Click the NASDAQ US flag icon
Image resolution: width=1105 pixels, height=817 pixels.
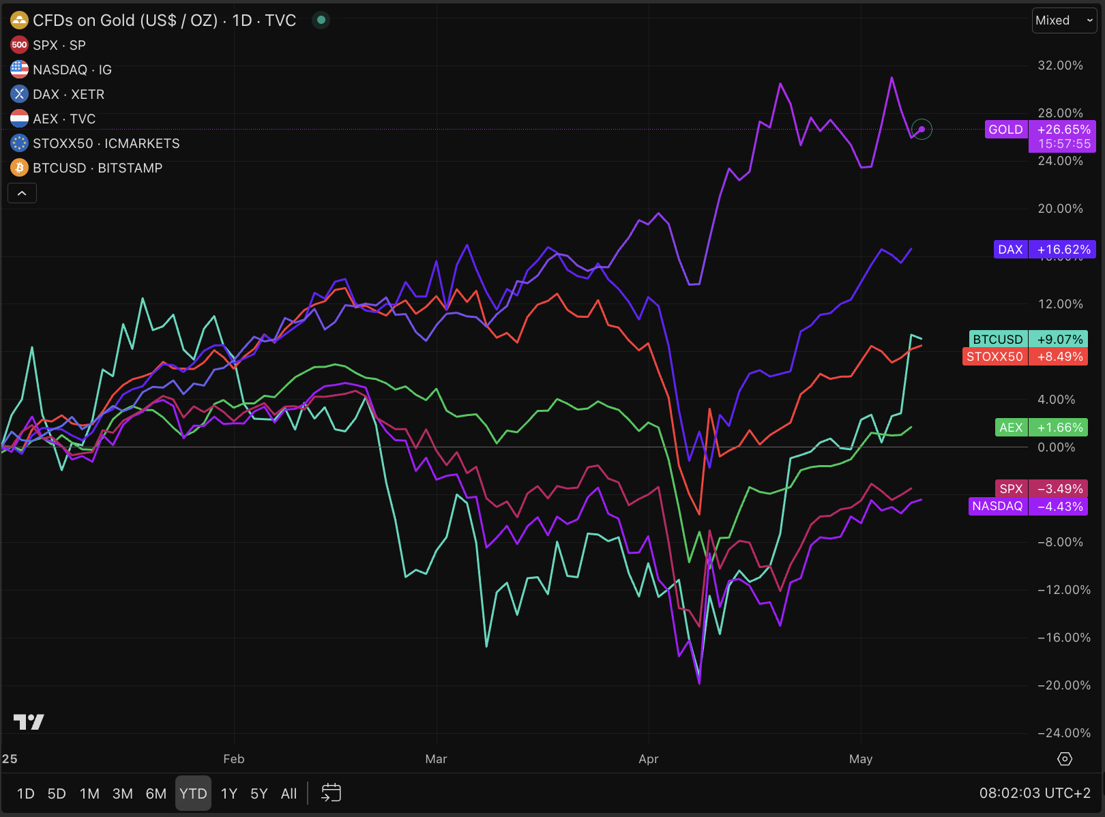[x=19, y=70]
